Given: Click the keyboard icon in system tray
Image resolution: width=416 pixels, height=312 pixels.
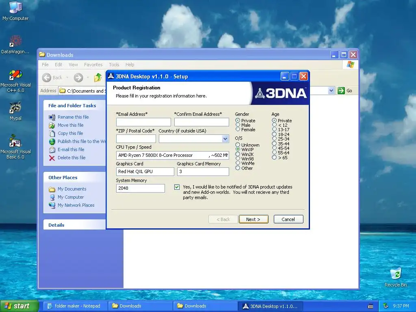Looking at the screenshot, I should [x=370, y=306].
